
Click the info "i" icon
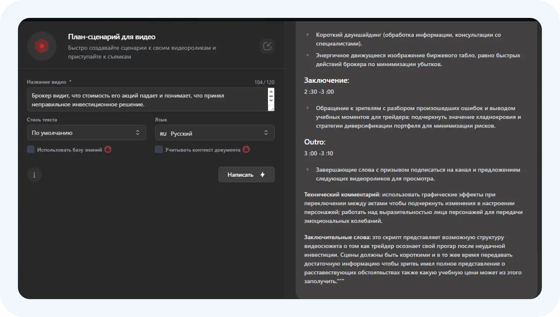click(34, 175)
